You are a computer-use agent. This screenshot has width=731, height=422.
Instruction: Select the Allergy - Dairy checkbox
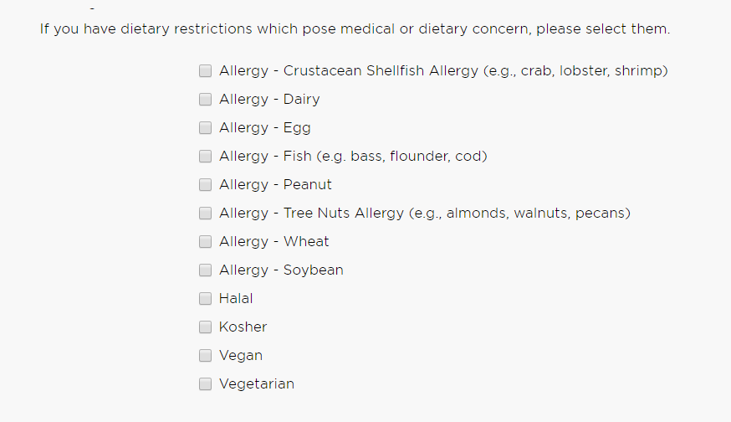coord(205,100)
